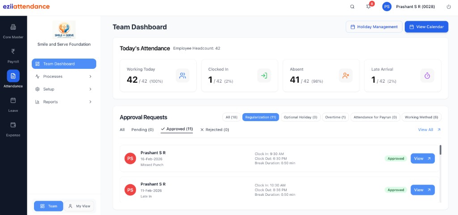Open Team Dashboard in sidebar

point(64,63)
